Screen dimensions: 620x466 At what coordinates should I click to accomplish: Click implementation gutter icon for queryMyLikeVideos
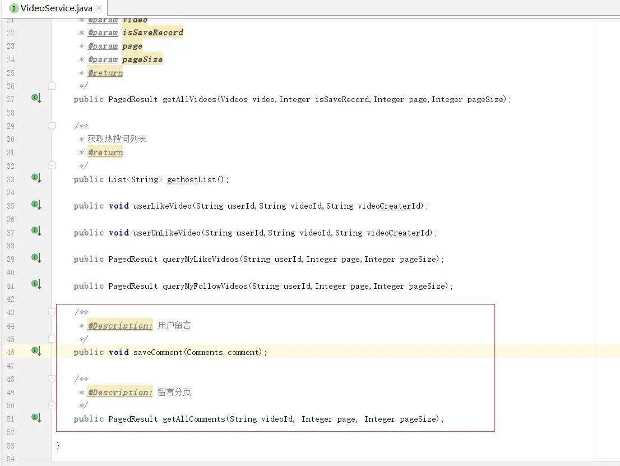[36, 258]
